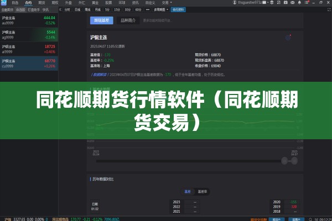Open the mail envelope icon
Image resolution: width=332 pixels, height=221 pixels.
[292, 3]
